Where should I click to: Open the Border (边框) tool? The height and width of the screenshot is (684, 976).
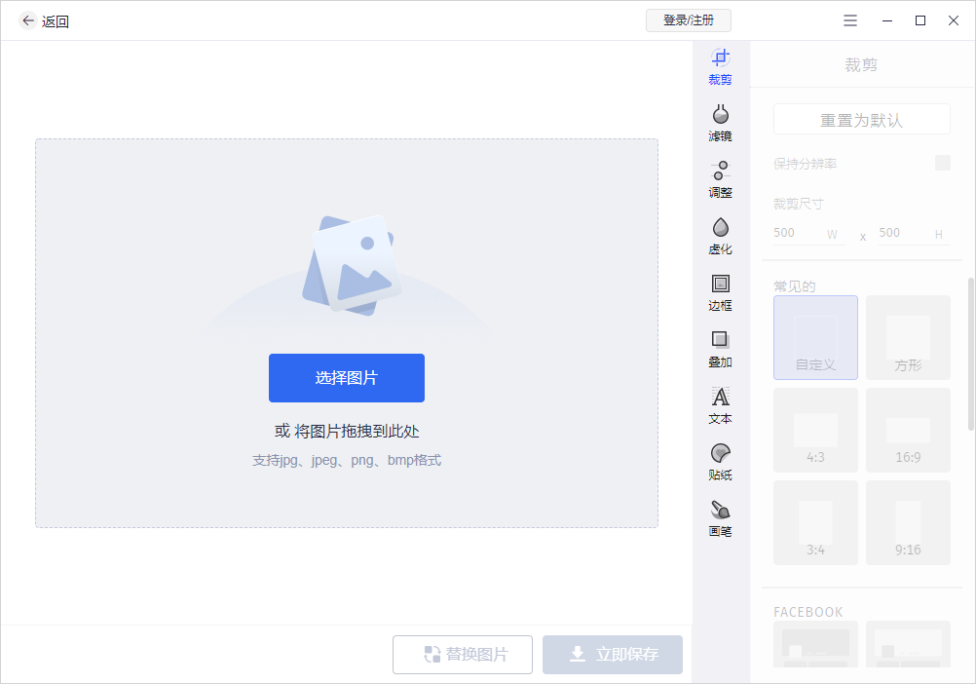[720, 293]
